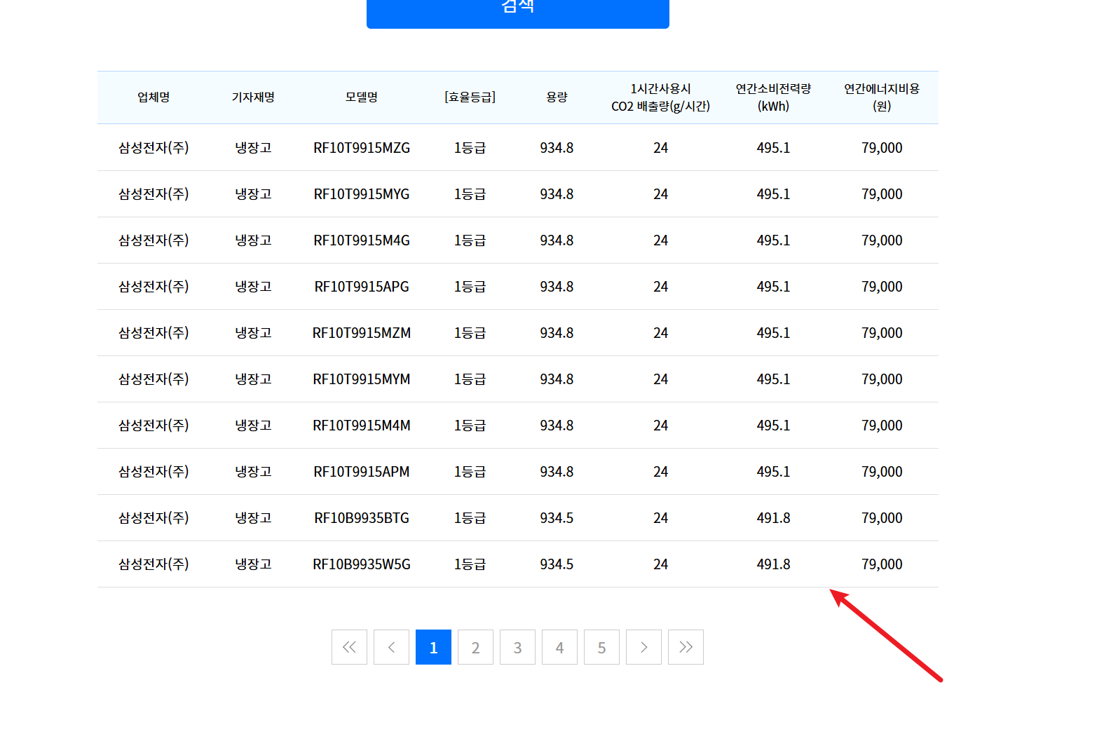Viewport: 1104px width, 734px height.
Task: Click the CO2 배출량 column header
Action: pos(660,97)
